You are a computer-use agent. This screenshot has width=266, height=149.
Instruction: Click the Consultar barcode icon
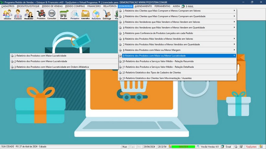(52, 14)
